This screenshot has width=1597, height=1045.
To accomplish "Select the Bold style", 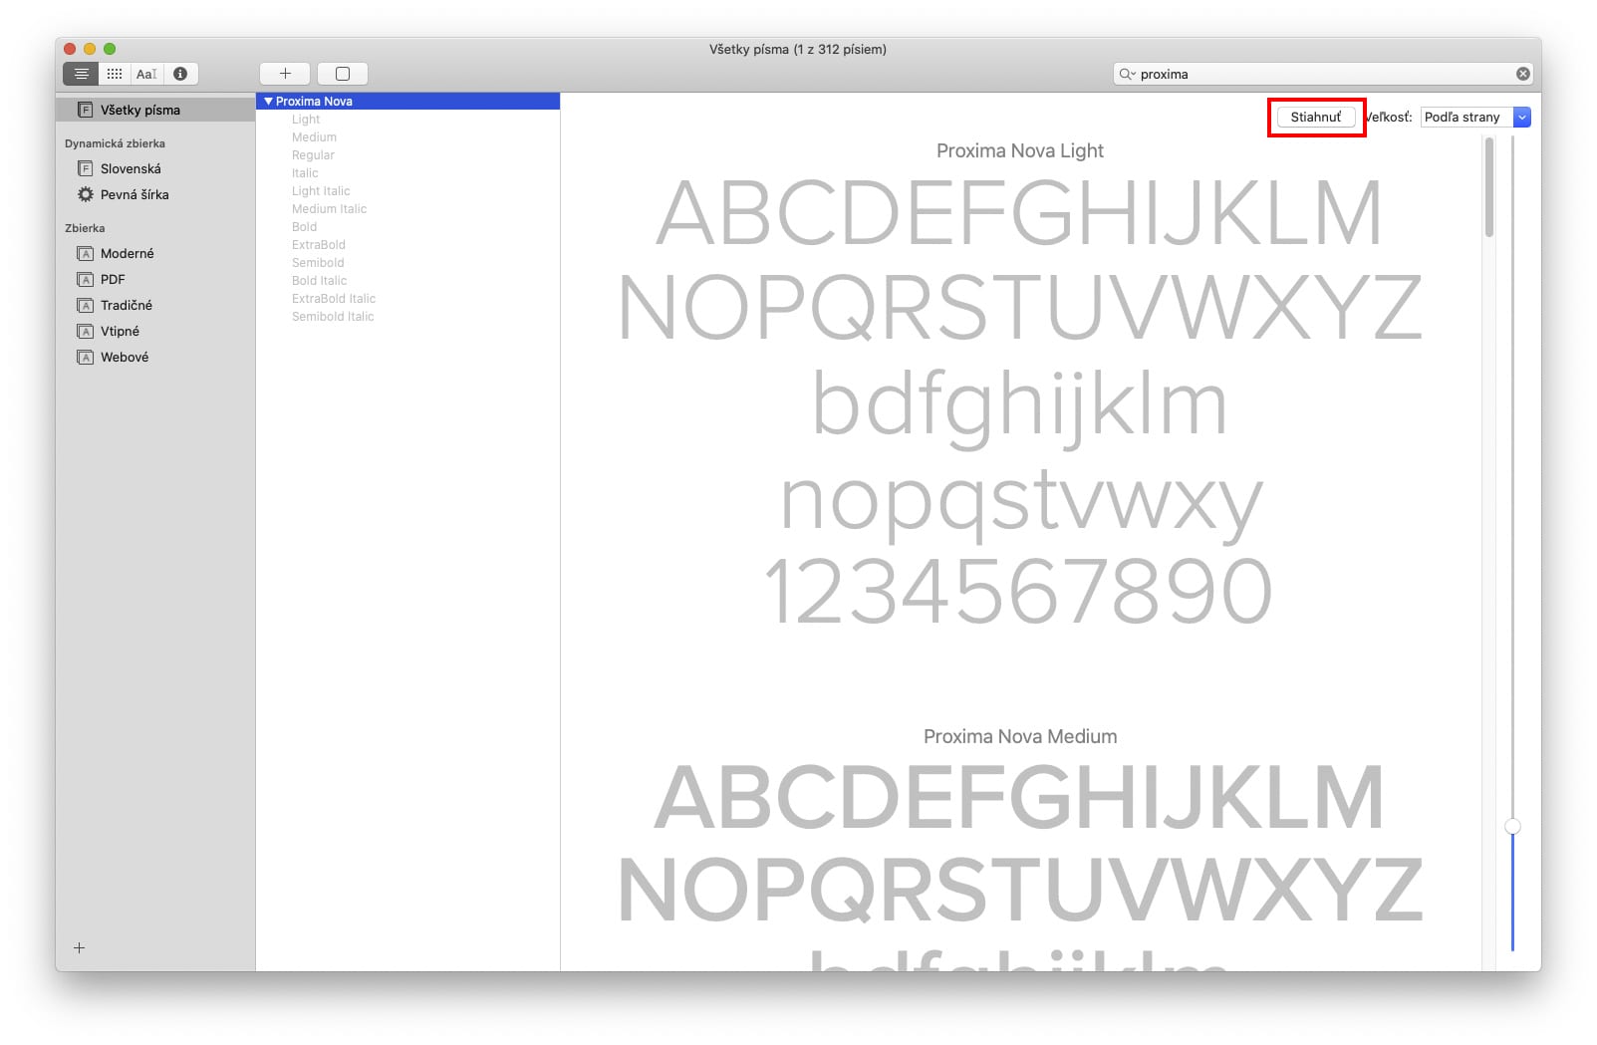I will click(x=304, y=227).
